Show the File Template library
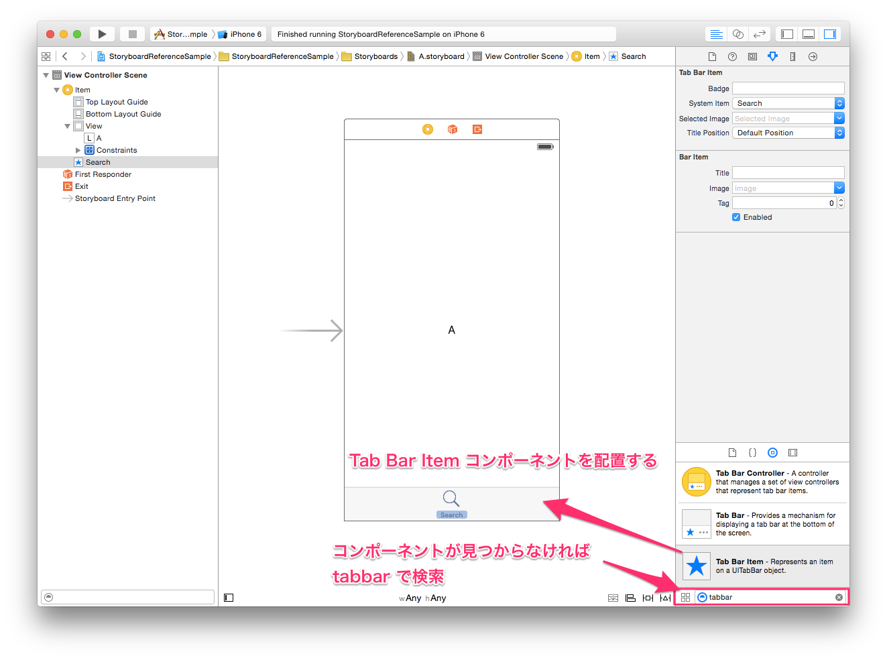This screenshot has width=887, height=660. pyautogui.click(x=732, y=453)
